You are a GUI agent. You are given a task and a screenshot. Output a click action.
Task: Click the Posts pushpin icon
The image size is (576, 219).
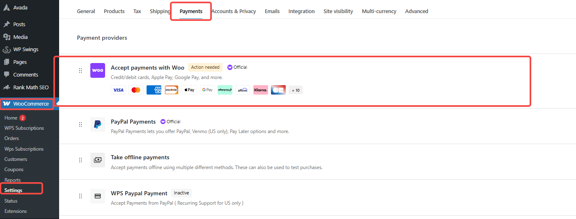(7, 24)
